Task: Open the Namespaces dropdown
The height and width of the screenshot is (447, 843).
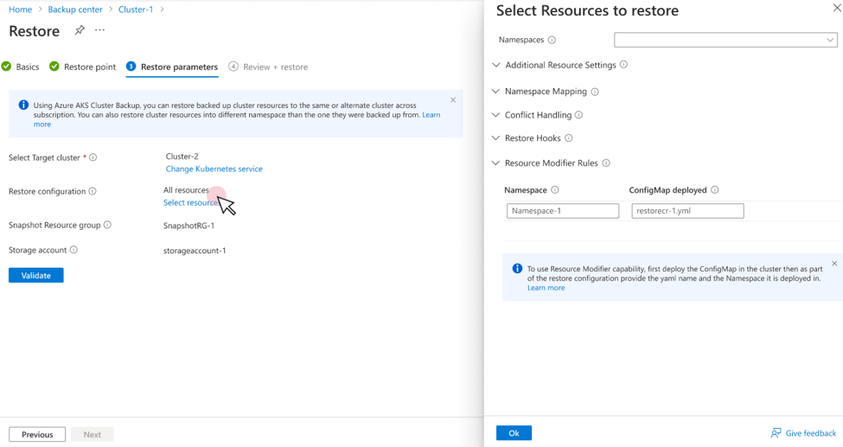Action: pyautogui.click(x=725, y=40)
